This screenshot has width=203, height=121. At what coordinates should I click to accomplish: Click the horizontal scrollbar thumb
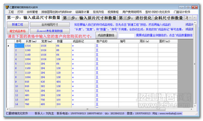click(x=87, y=109)
